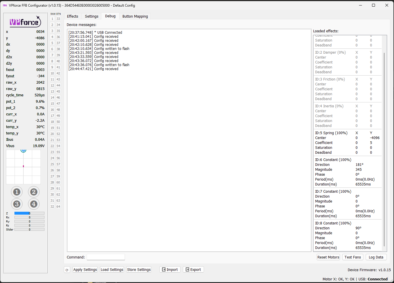Go to the Button Mapping tab
The image size is (394, 283).
135,16
